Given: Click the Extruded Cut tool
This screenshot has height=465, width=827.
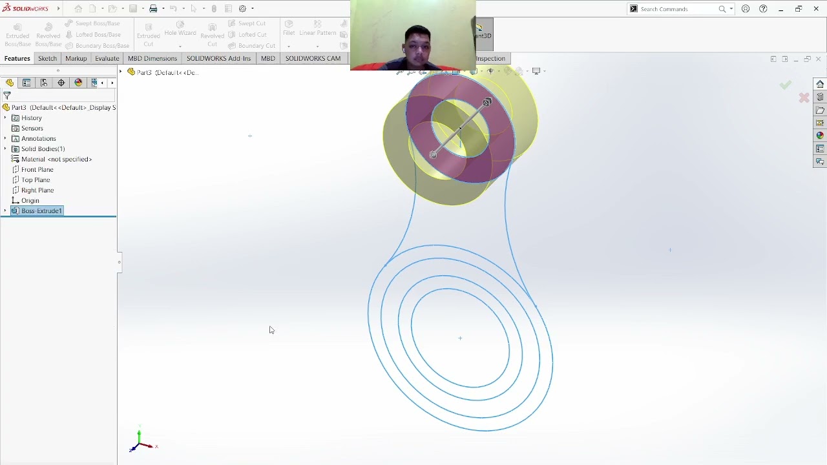Looking at the screenshot, I should [148, 35].
